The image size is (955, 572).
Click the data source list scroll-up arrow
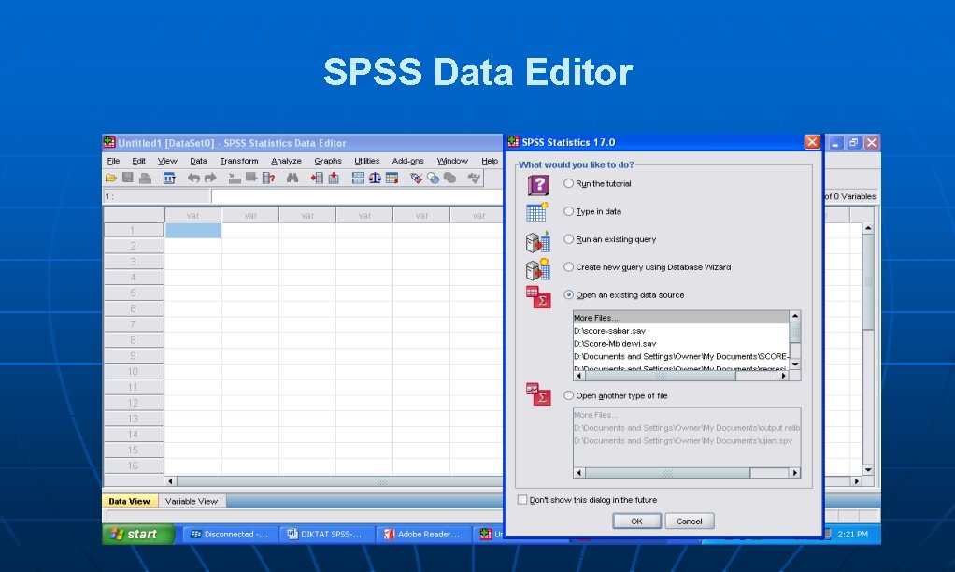point(795,316)
